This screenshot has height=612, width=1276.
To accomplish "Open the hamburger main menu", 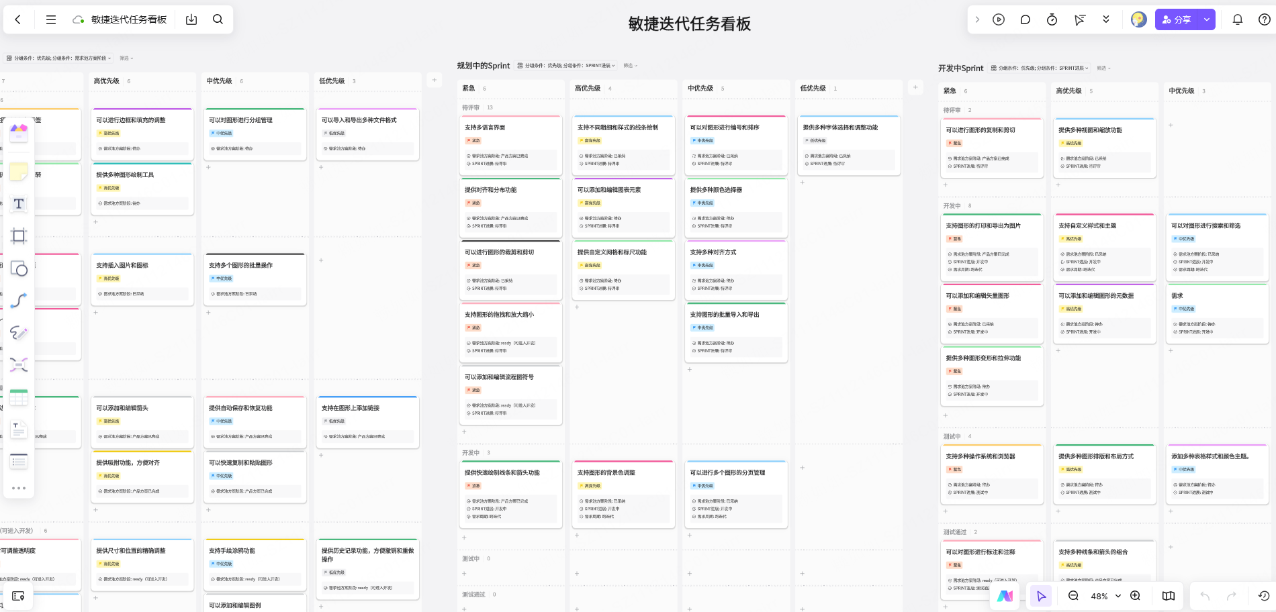I will [x=50, y=19].
